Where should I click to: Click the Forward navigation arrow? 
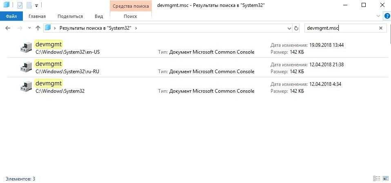(x=19, y=28)
